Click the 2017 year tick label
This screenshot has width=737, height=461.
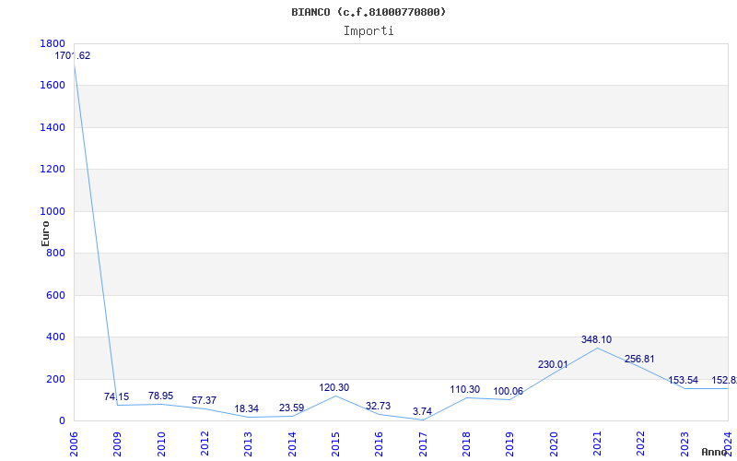[423, 443]
